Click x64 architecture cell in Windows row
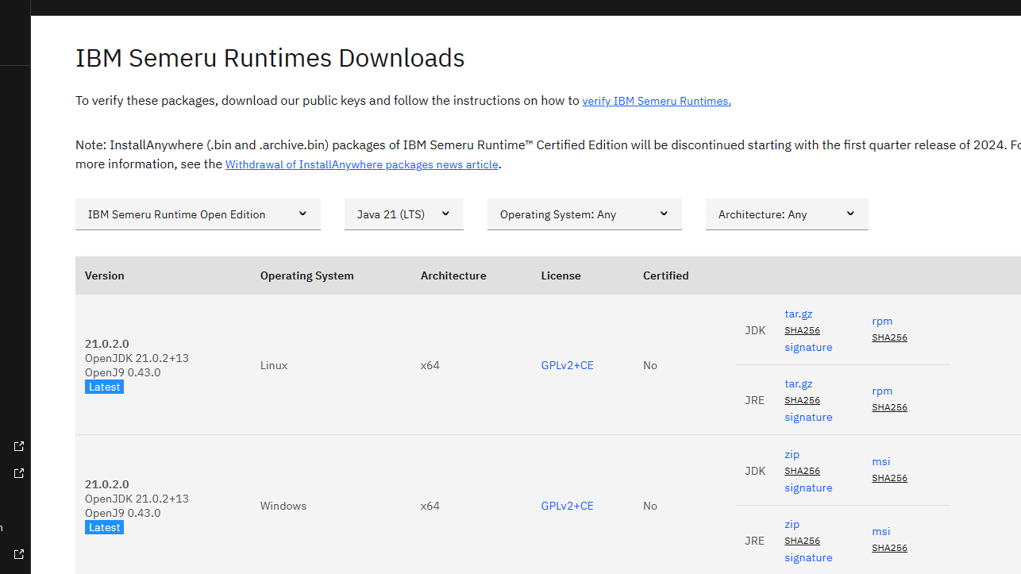Image resolution: width=1021 pixels, height=574 pixels. tap(430, 506)
